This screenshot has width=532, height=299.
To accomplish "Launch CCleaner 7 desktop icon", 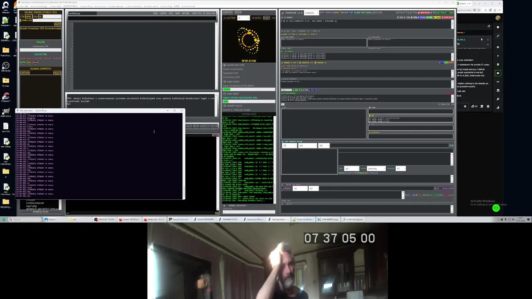I will [x=5, y=96].
